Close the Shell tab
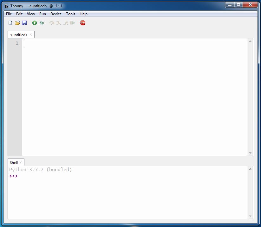Screen dimensions: 261x227 pyautogui.click(x=21, y=162)
